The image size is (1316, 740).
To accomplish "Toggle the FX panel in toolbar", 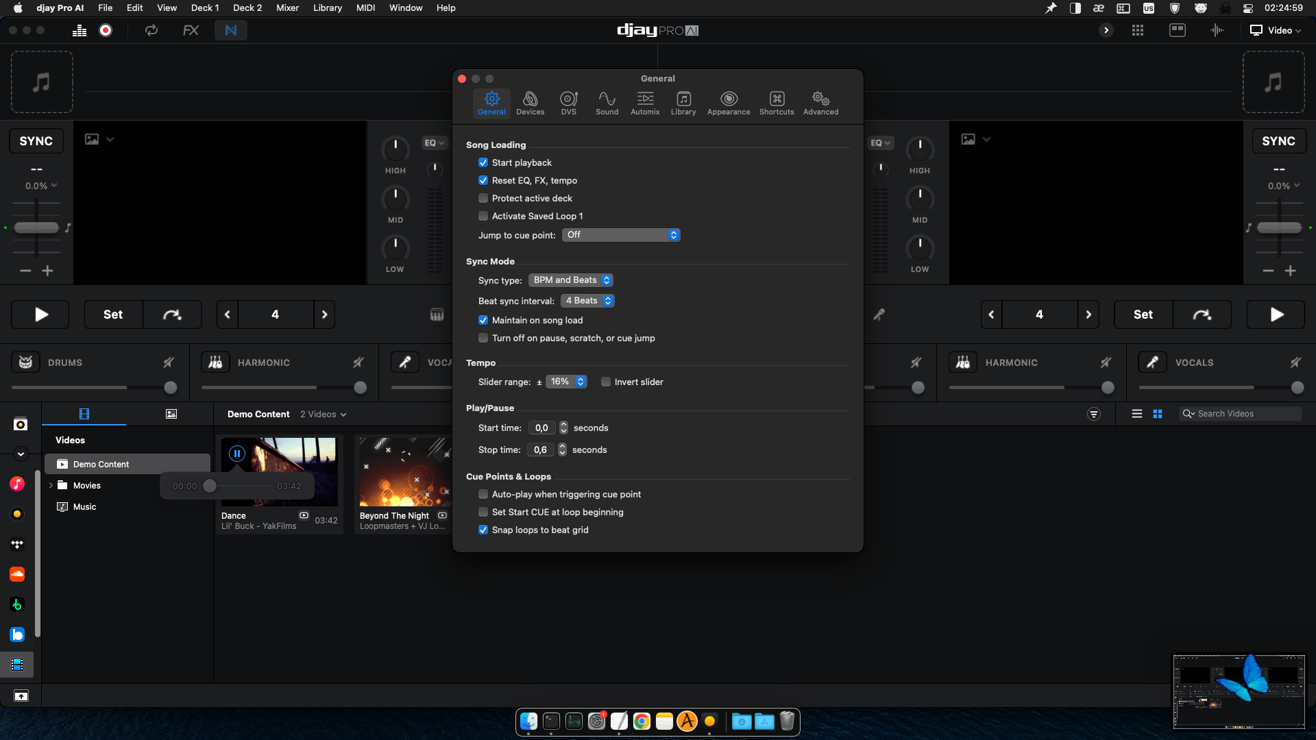I will click(x=191, y=30).
